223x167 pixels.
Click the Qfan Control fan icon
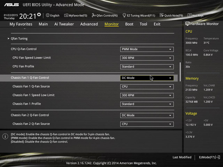click(94, 15)
